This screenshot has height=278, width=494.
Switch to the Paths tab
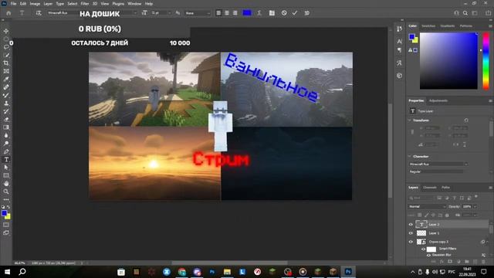coord(445,188)
